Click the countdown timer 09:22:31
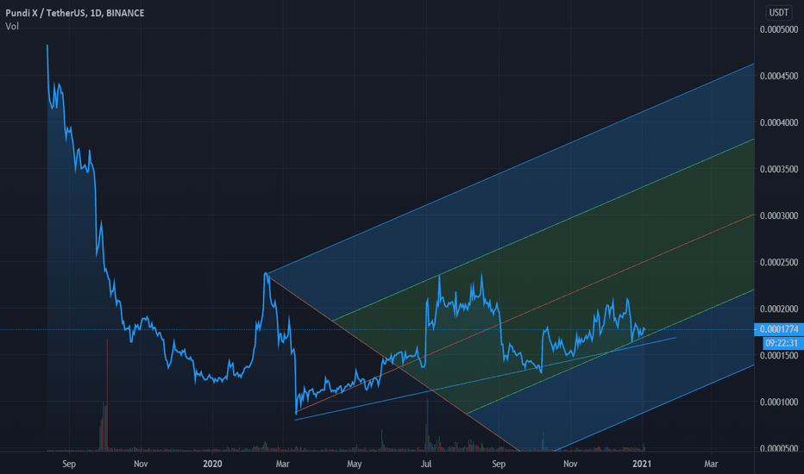The image size is (804, 474). [782, 343]
